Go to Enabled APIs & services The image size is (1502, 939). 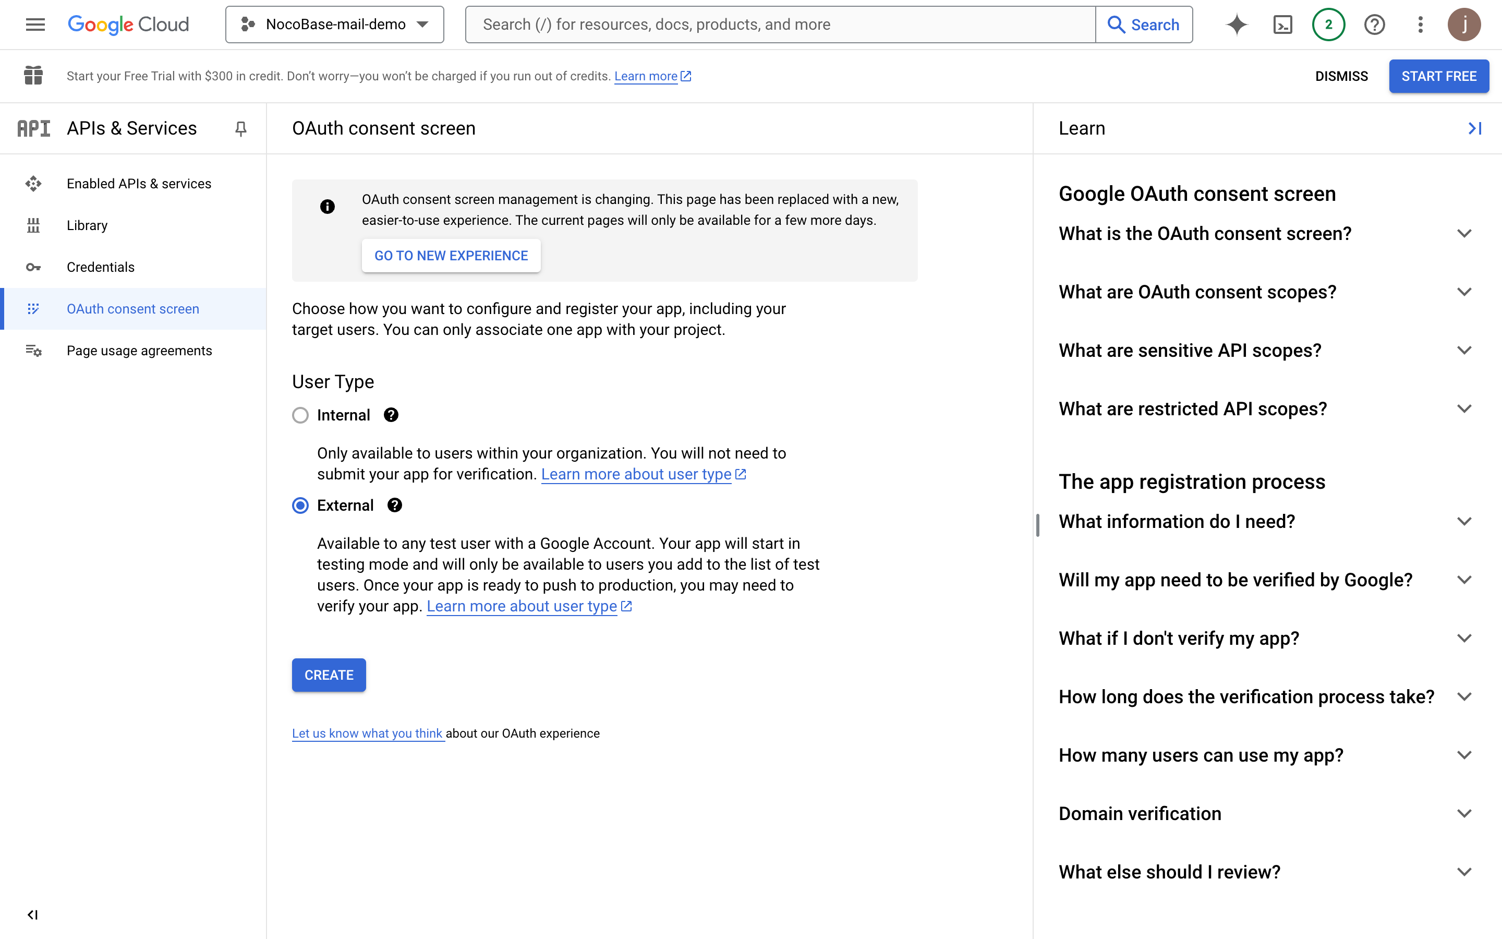pos(138,184)
